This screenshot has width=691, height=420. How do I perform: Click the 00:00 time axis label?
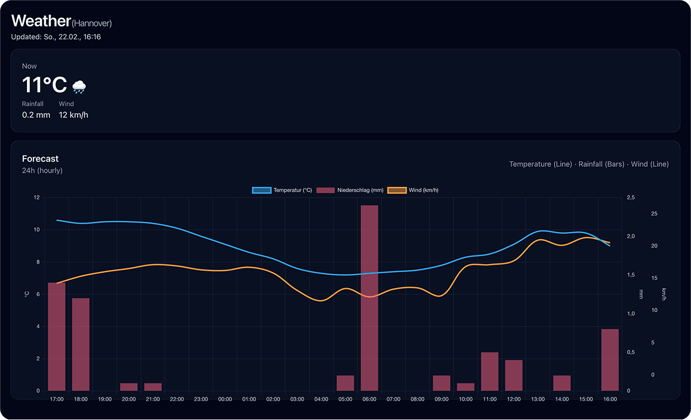pos(225,399)
